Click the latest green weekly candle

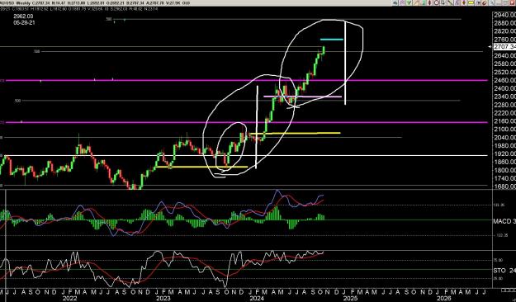[324, 50]
